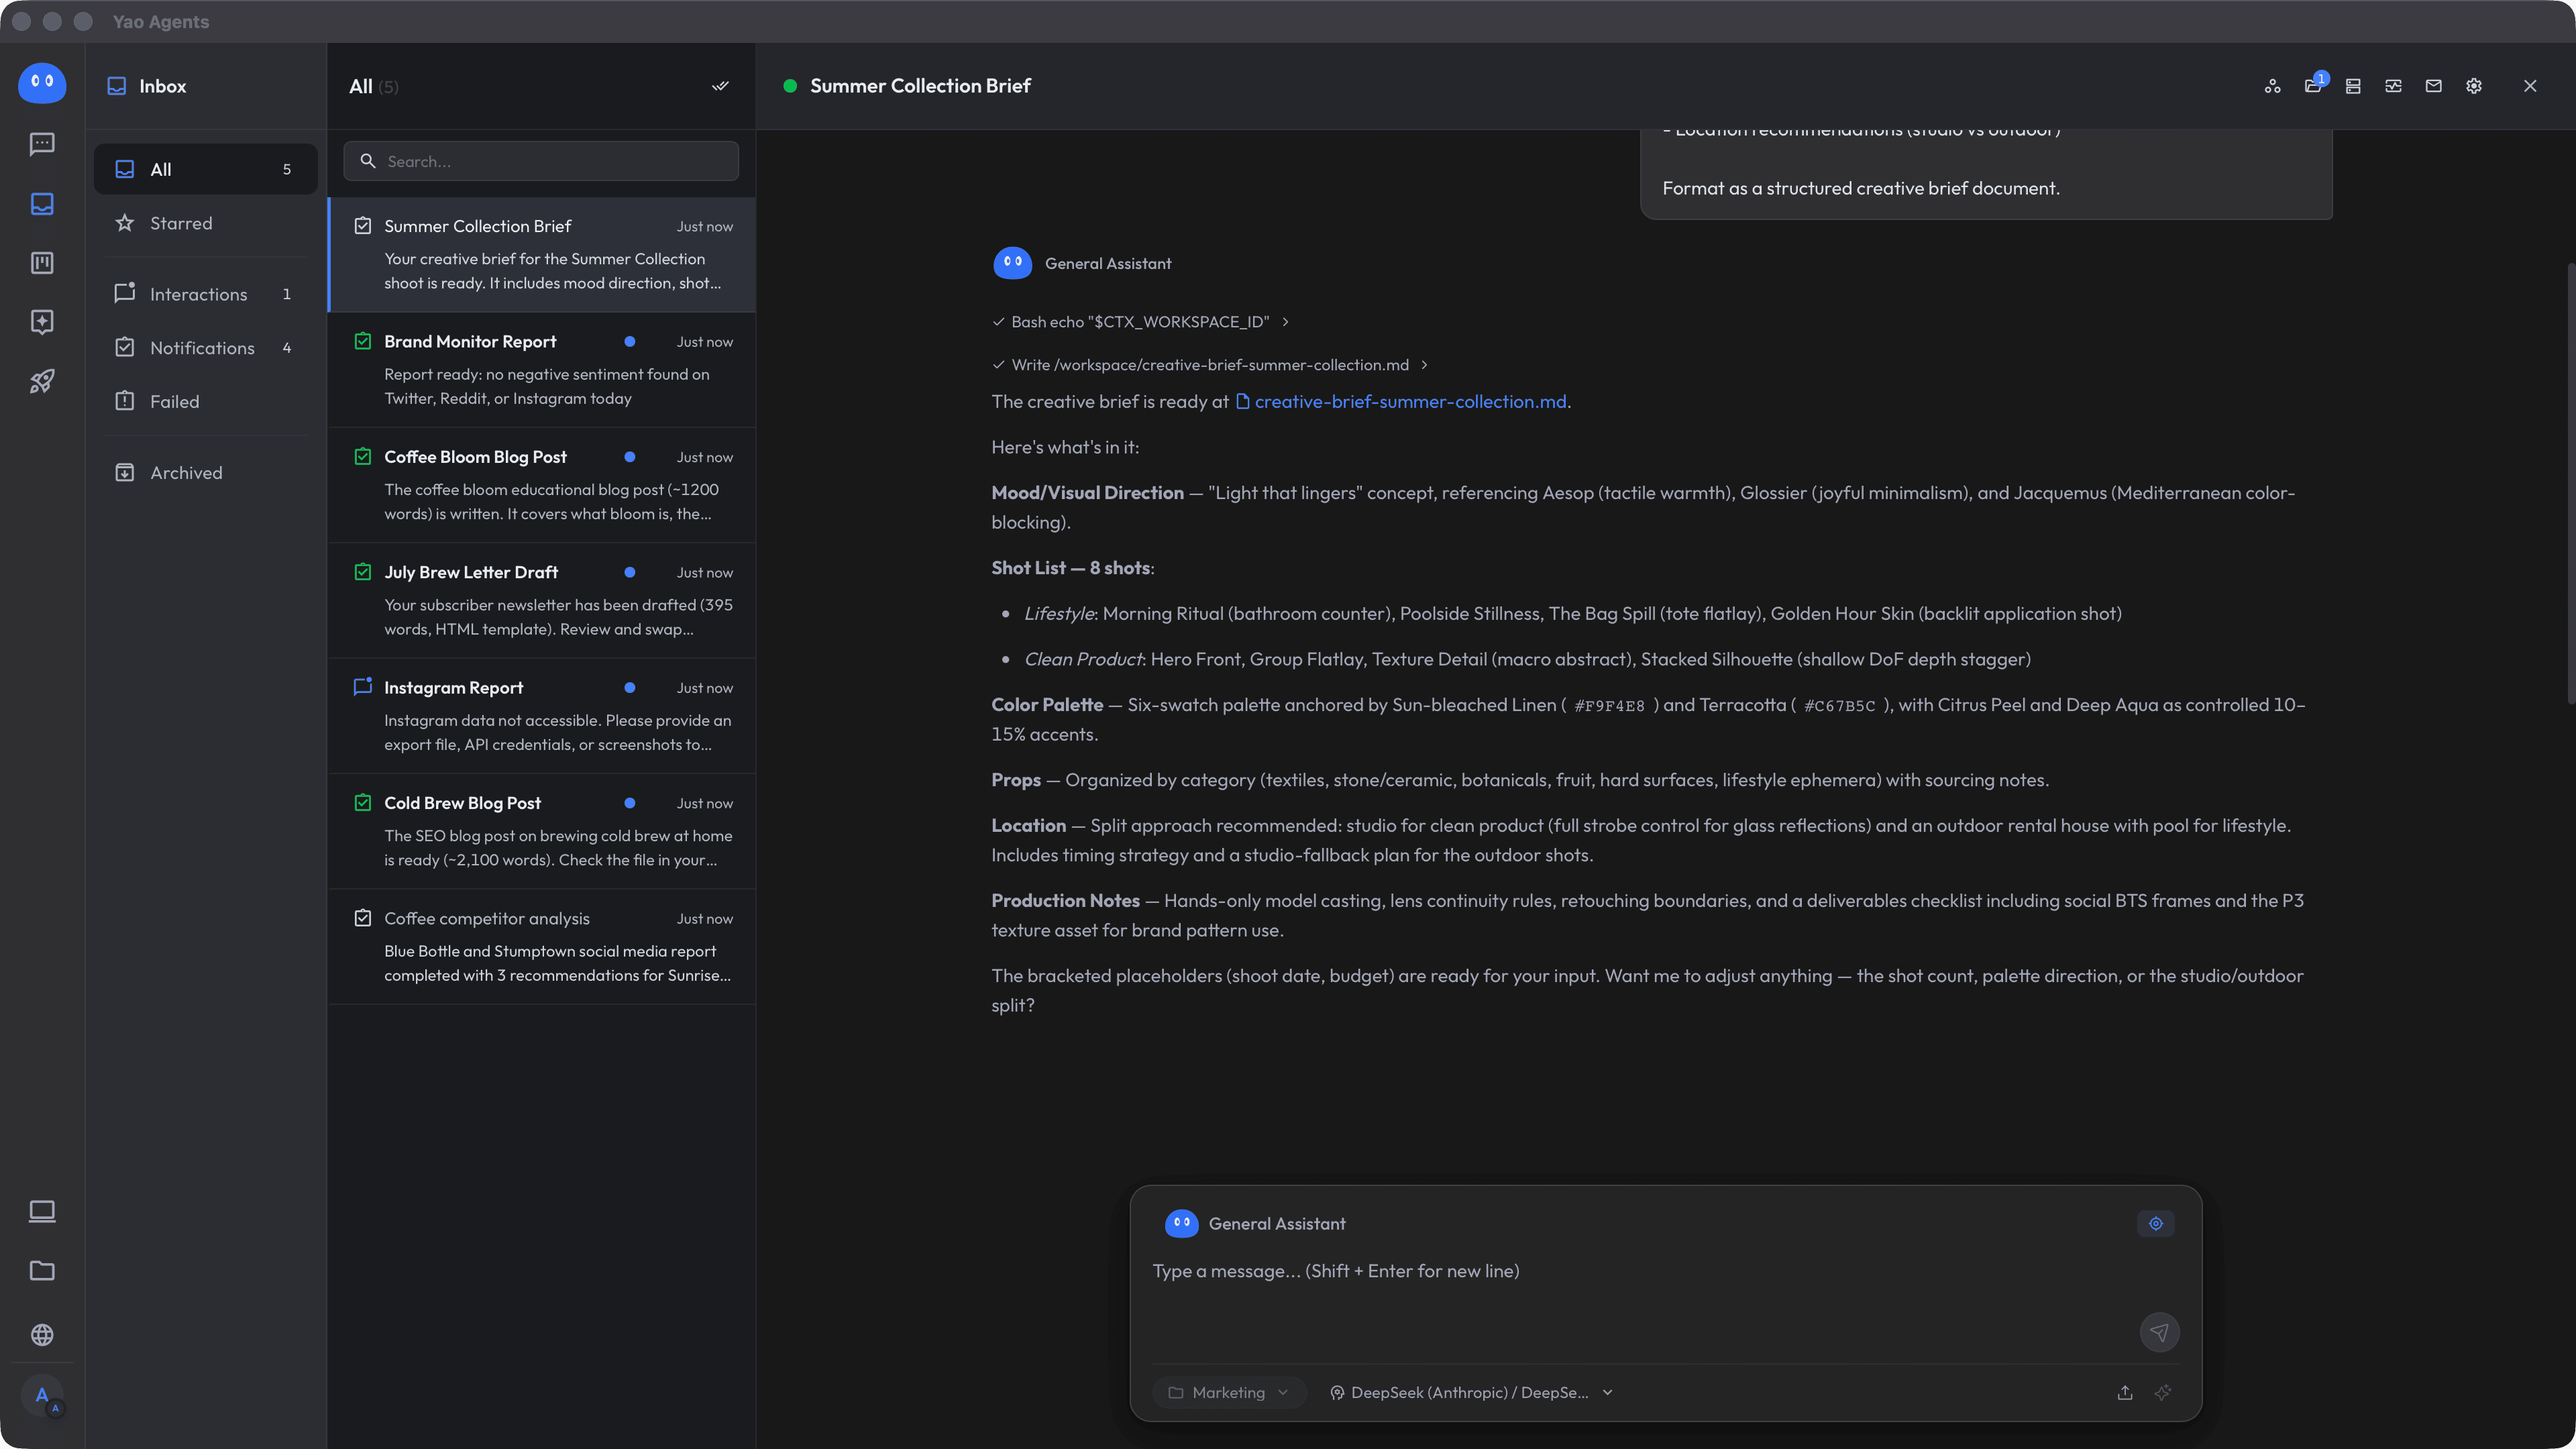Open the computer monitor icon in left rail

(x=42, y=1212)
